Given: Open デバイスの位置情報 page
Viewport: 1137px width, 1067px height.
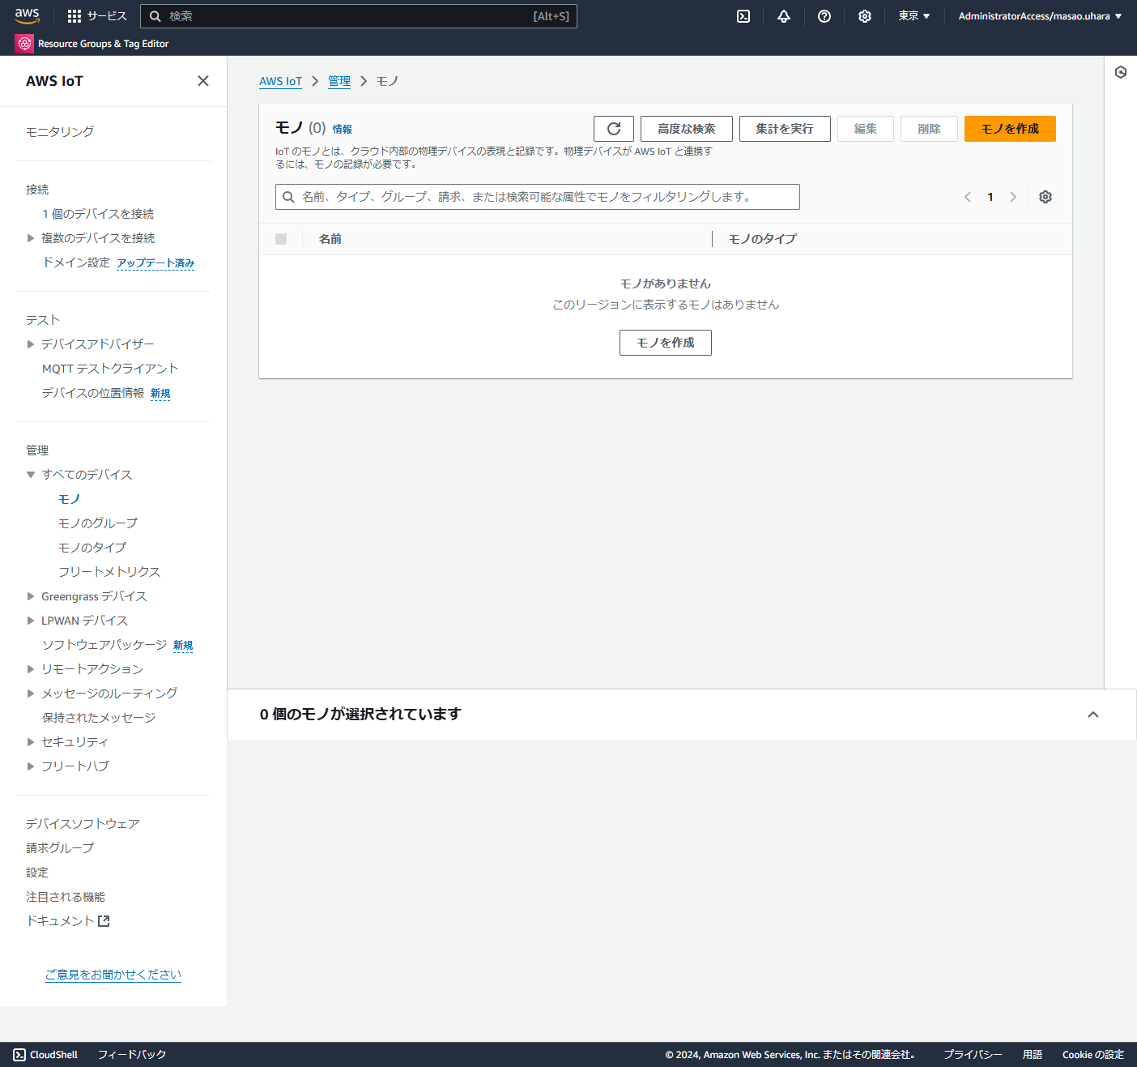Looking at the screenshot, I should pyautogui.click(x=93, y=393).
